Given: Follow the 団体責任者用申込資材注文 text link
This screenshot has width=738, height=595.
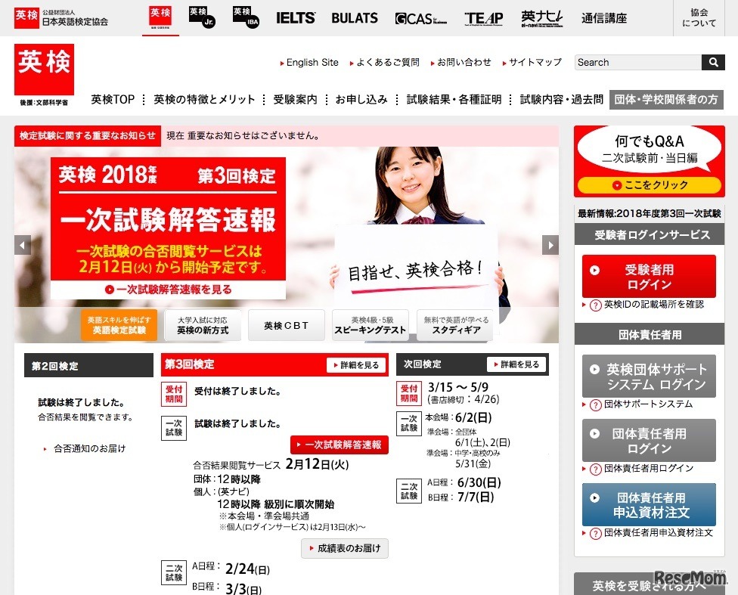Looking at the screenshot, I should 659,533.
